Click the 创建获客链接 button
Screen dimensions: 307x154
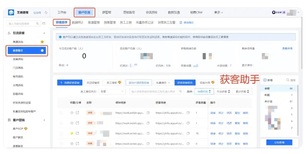(x=70, y=83)
